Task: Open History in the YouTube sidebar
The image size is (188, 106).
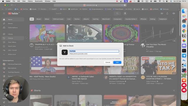Action: tap(13, 38)
